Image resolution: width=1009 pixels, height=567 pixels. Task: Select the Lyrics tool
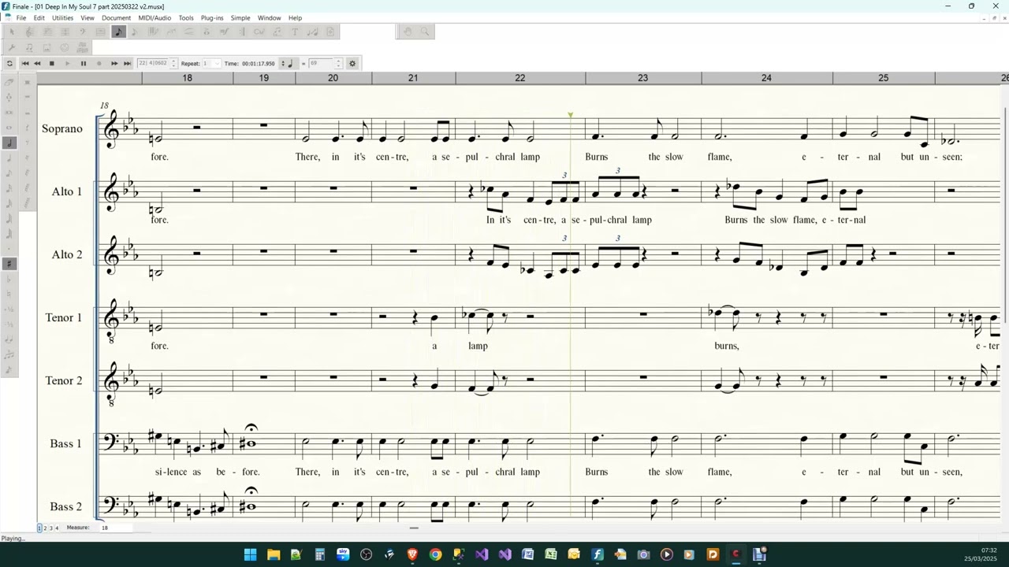pos(277,31)
